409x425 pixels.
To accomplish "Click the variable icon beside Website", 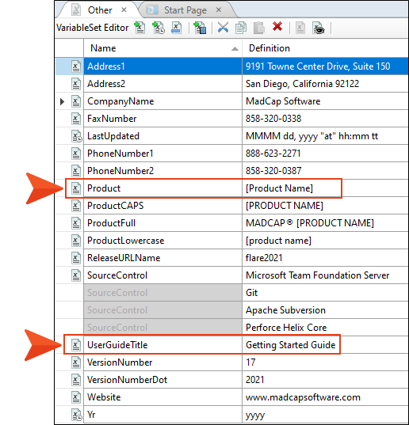I will [x=76, y=397].
